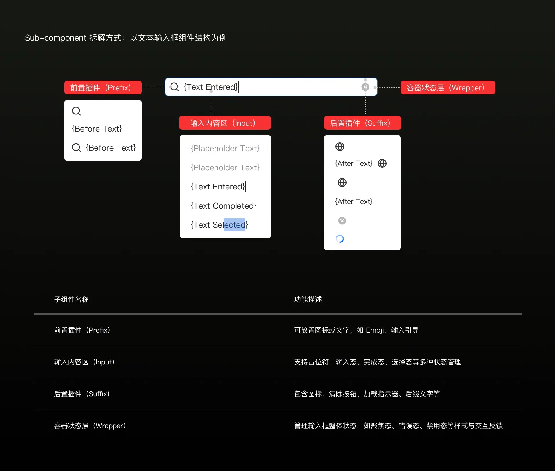Click the {Text Completed} entry
The width and height of the screenshot is (555, 471).
[223, 206]
